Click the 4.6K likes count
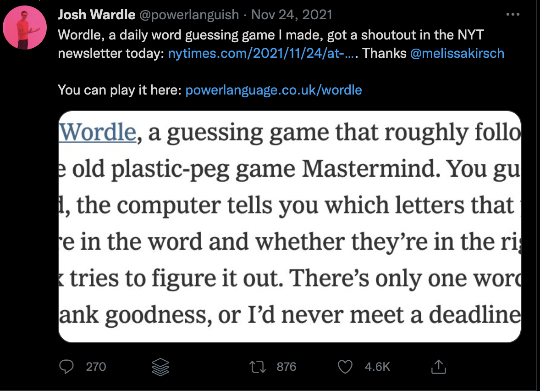This screenshot has height=391, width=540. (x=377, y=367)
